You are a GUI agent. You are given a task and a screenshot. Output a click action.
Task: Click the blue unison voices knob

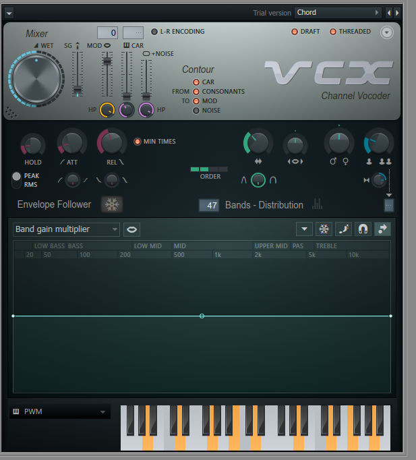(x=378, y=142)
